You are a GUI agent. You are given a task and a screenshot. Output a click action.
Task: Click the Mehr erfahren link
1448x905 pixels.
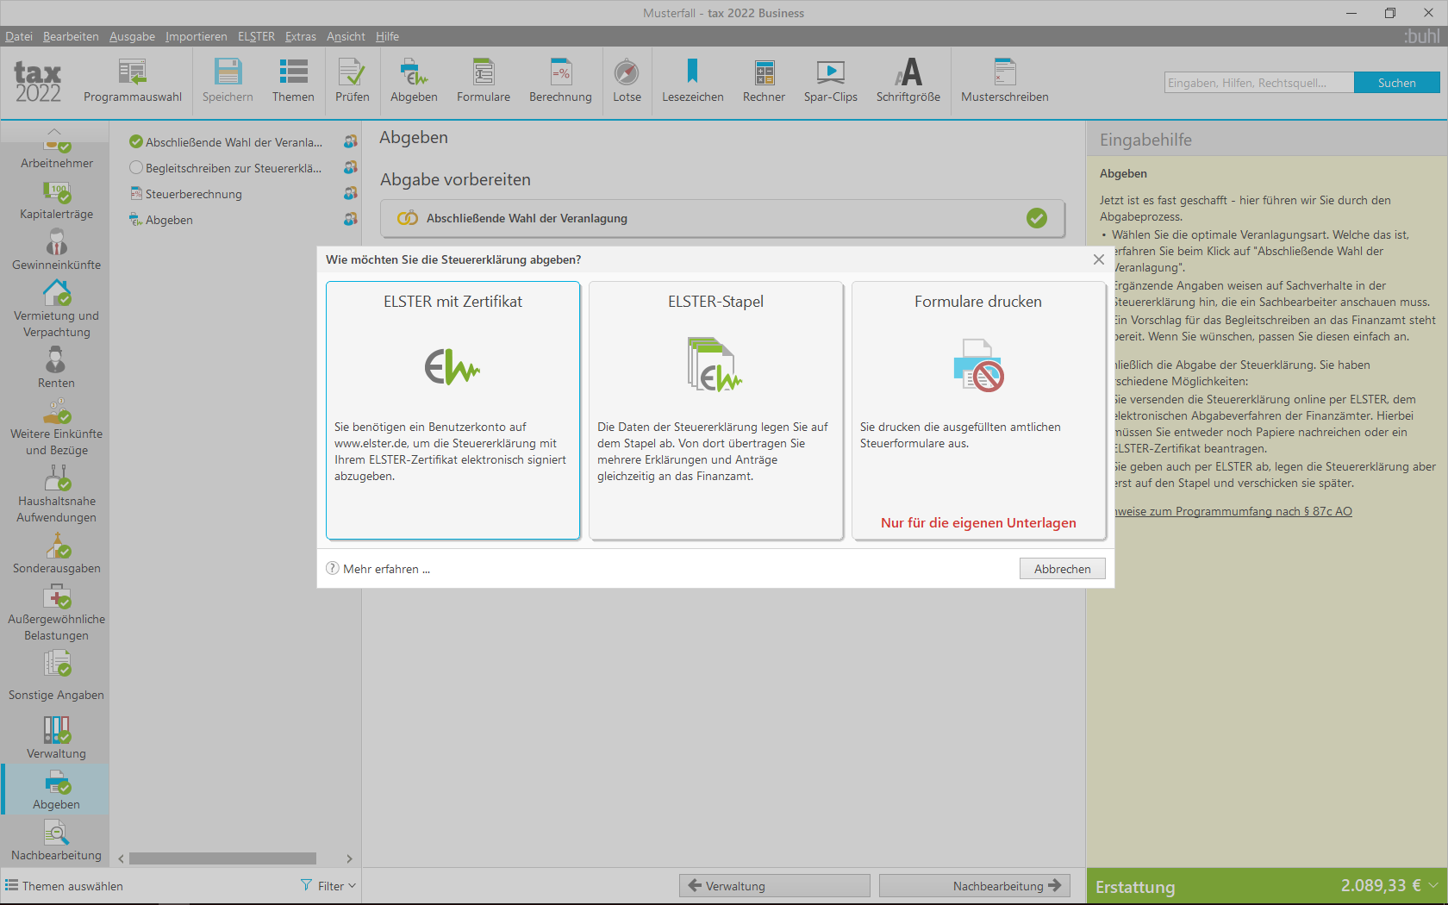tap(385, 569)
